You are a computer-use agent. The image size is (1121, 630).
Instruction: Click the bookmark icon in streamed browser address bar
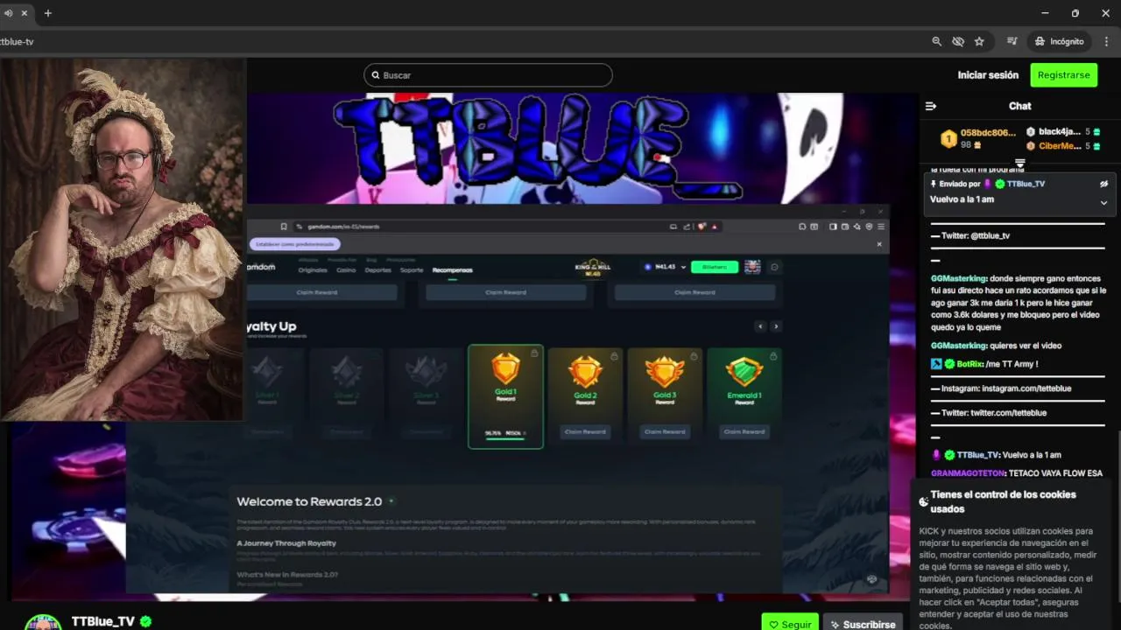point(284,227)
